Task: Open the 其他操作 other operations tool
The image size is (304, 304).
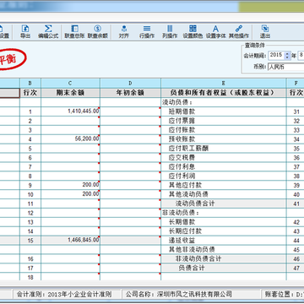Action: (239, 32)
